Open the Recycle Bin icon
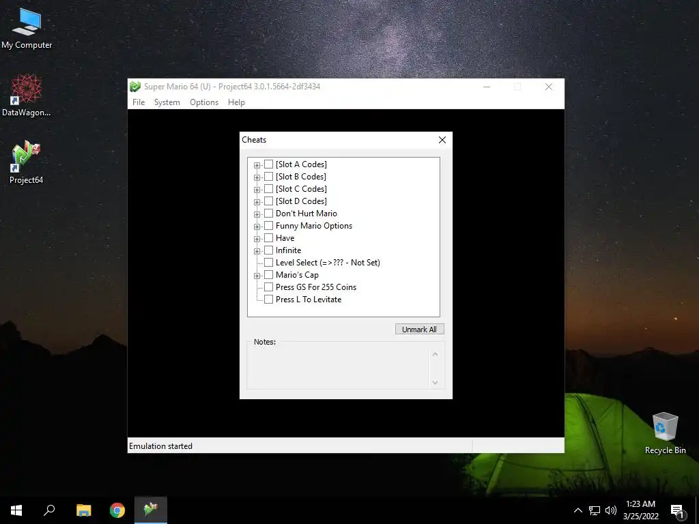The image size is (699, 524). 665,433
